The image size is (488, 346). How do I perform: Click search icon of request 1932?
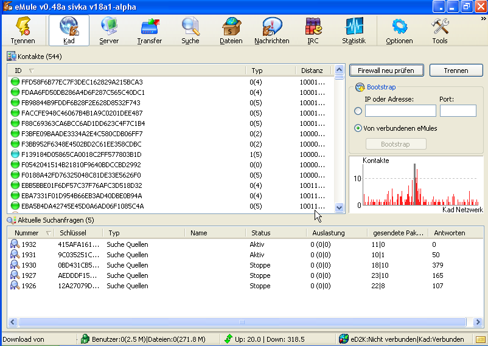pos(15,244)
